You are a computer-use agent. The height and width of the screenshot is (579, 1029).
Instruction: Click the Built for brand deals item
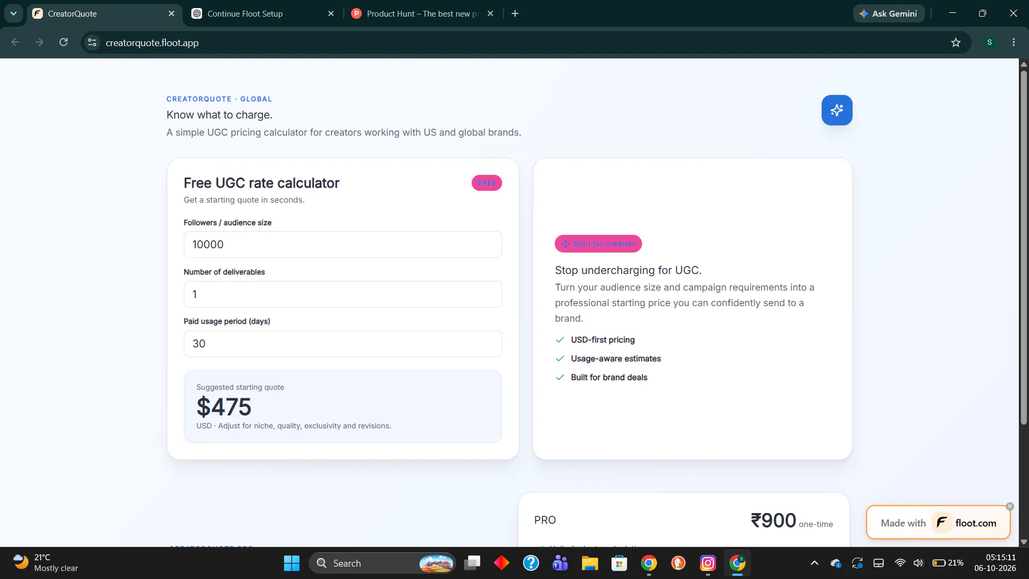[x=601, y=377]
